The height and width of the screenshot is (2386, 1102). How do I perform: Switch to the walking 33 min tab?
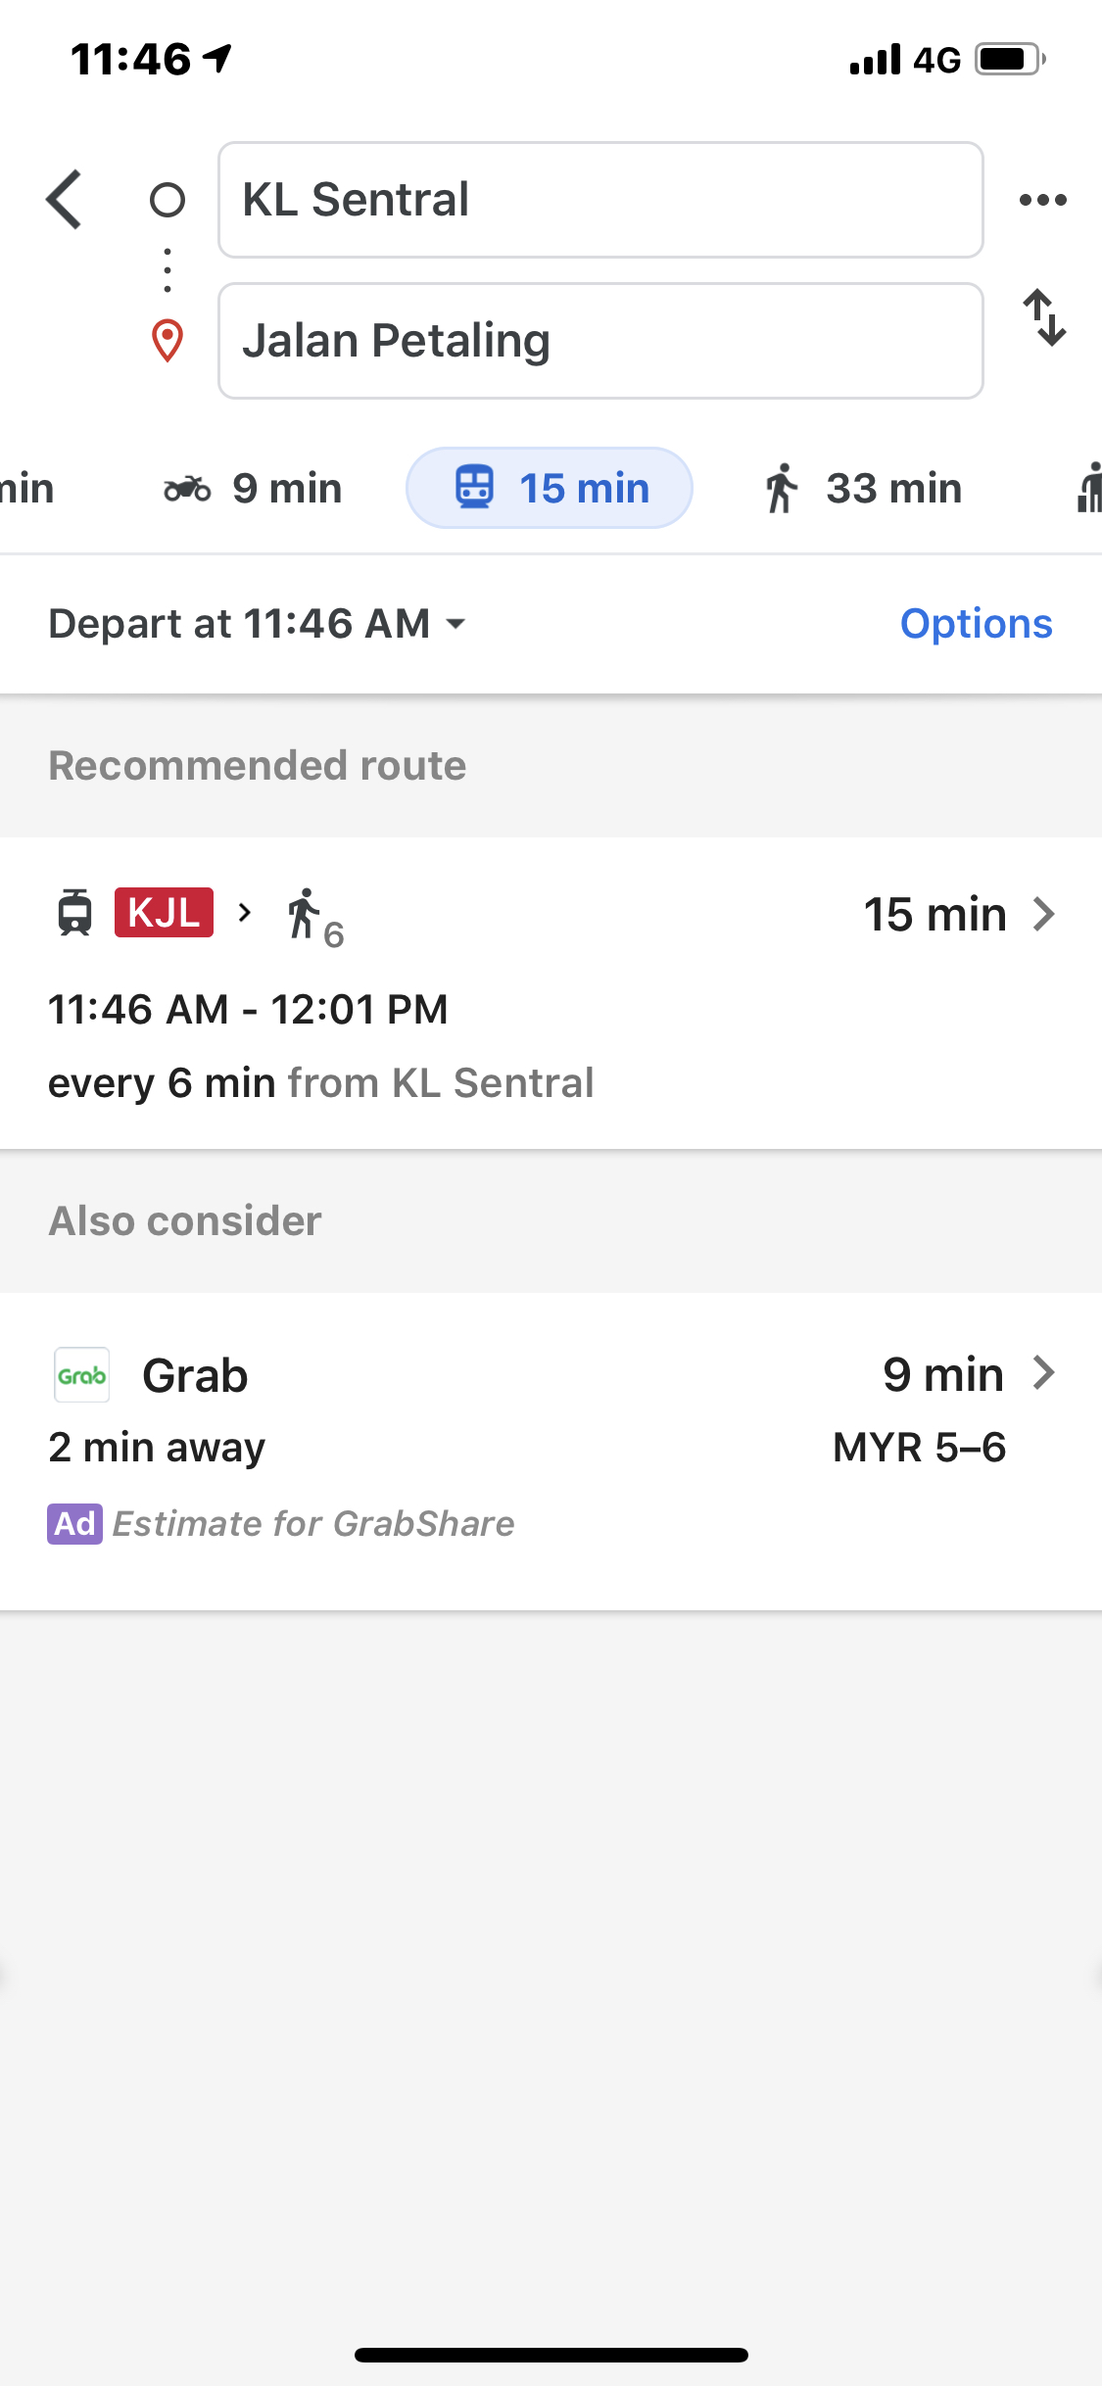click(863, 488)
